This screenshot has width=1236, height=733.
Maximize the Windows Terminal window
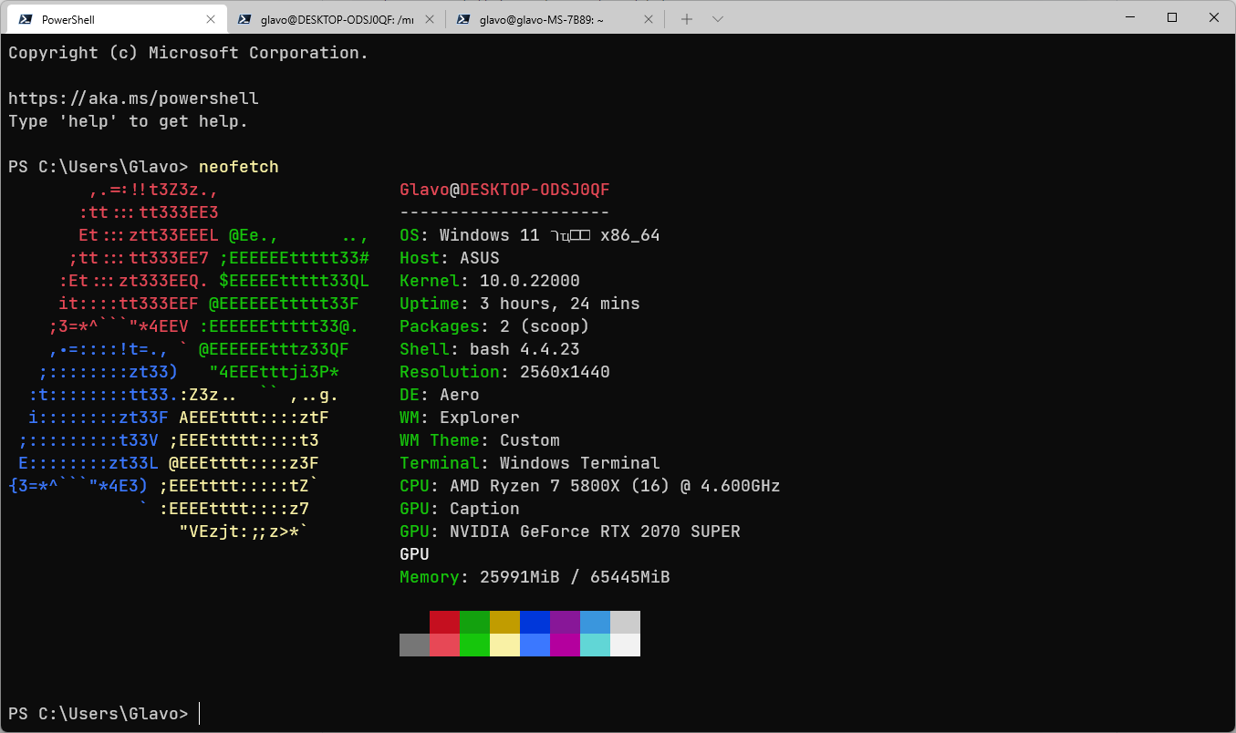(x=1173, y=17)
